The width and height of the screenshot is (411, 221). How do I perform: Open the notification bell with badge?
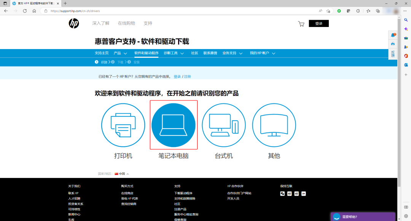point(393,35)
